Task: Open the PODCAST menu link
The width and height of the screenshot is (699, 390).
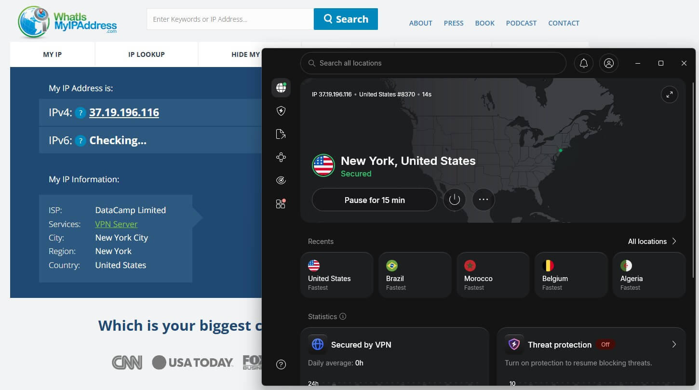Action: (x=521, y=23)
